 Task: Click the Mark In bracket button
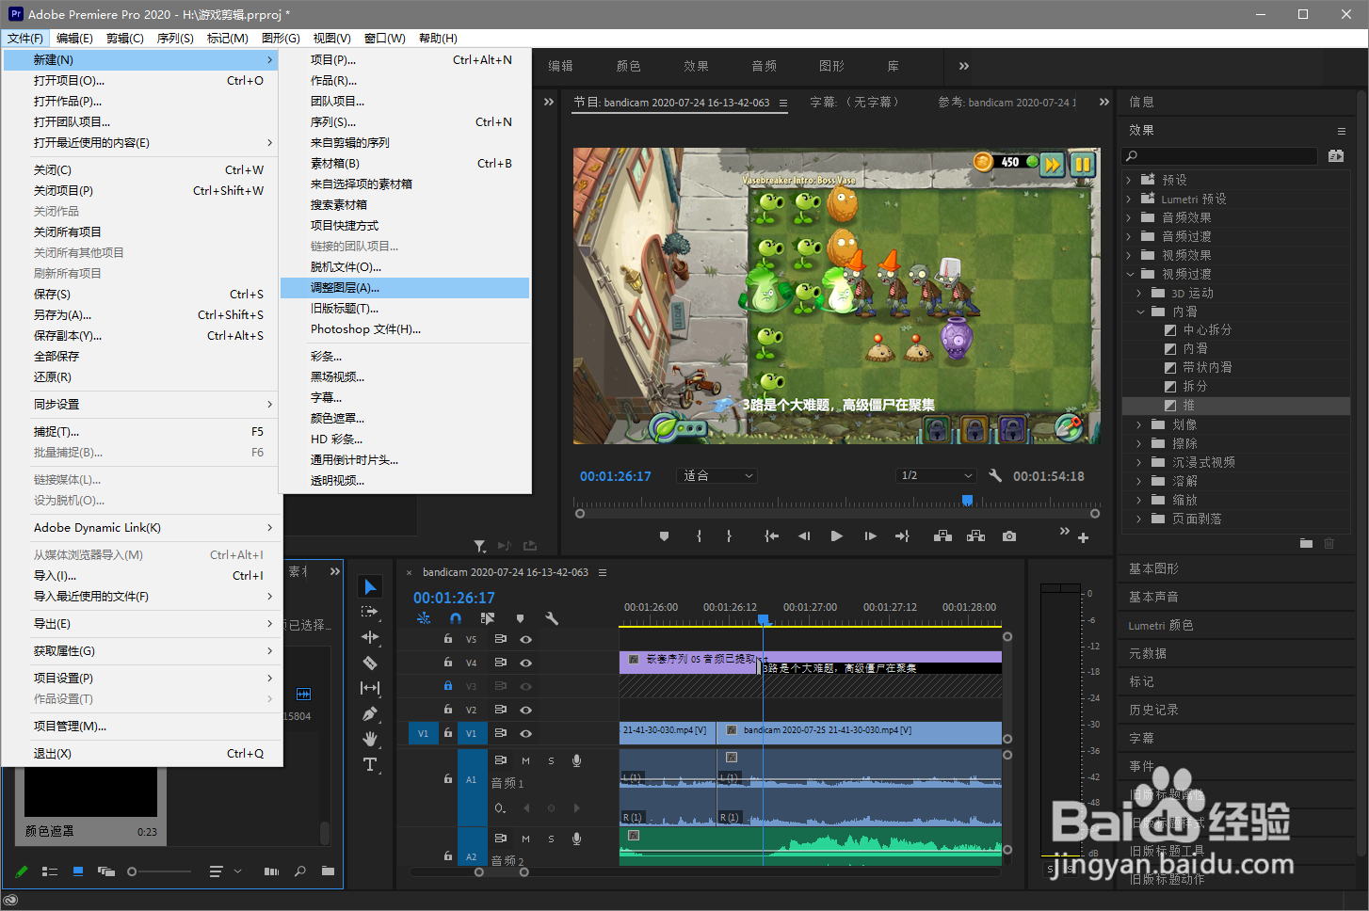click(699, 536)
